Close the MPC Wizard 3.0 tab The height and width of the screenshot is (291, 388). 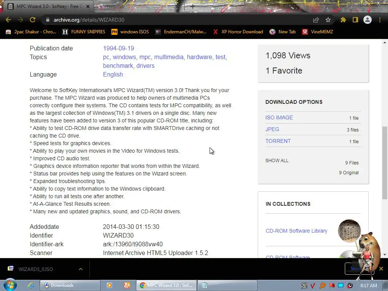88,6
